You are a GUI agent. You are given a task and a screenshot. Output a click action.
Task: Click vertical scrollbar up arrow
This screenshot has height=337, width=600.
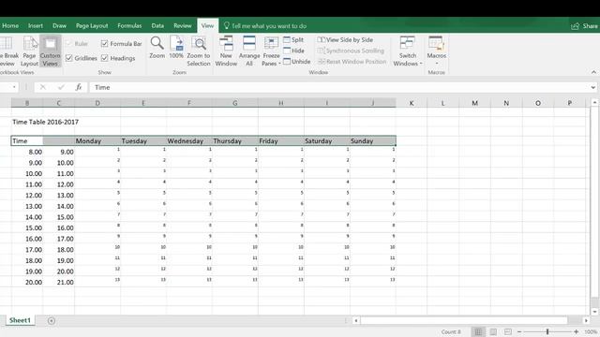pyautogui.click(x=594, y=102)
